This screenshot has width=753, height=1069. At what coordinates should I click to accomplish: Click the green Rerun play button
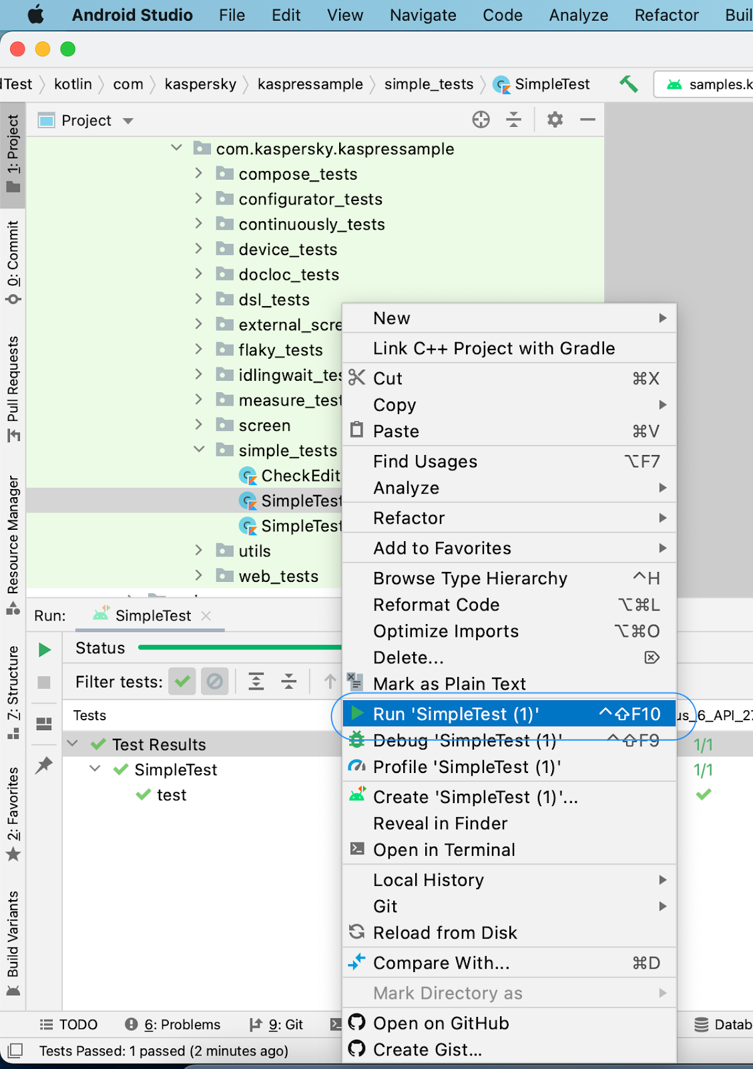[45, 649]
